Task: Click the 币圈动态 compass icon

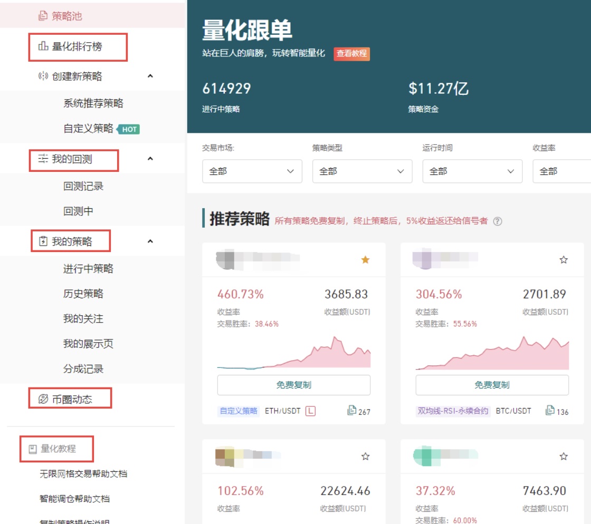Action: (x=43, y=399)
